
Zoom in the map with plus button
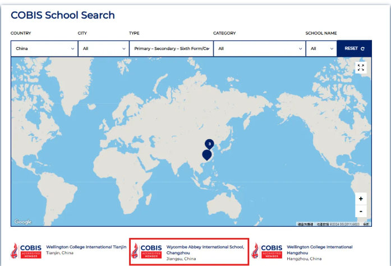tap(361, 199)
